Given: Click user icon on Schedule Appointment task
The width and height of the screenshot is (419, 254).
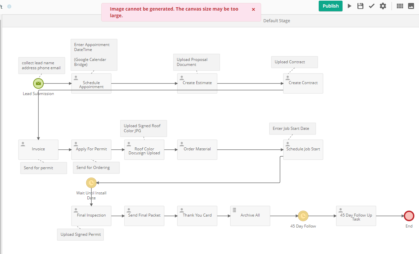Looking at the screenshot, I should [x=76, y=78].
